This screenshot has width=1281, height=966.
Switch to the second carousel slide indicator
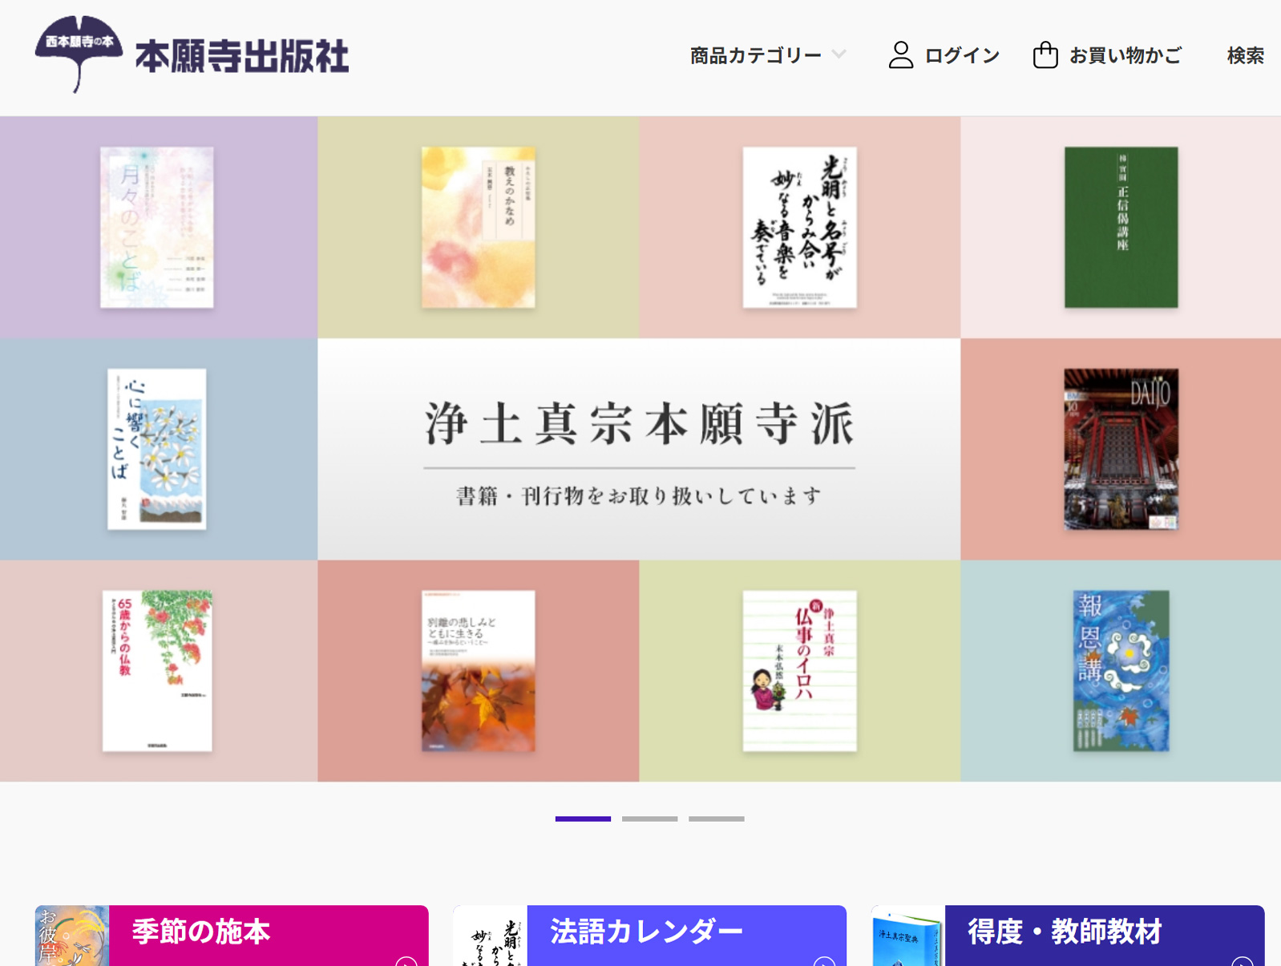coord(649,818)
